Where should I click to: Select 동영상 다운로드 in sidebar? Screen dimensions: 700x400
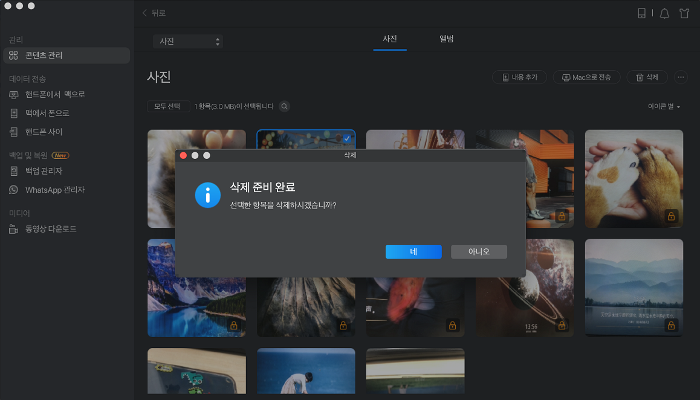click(51, 229)
